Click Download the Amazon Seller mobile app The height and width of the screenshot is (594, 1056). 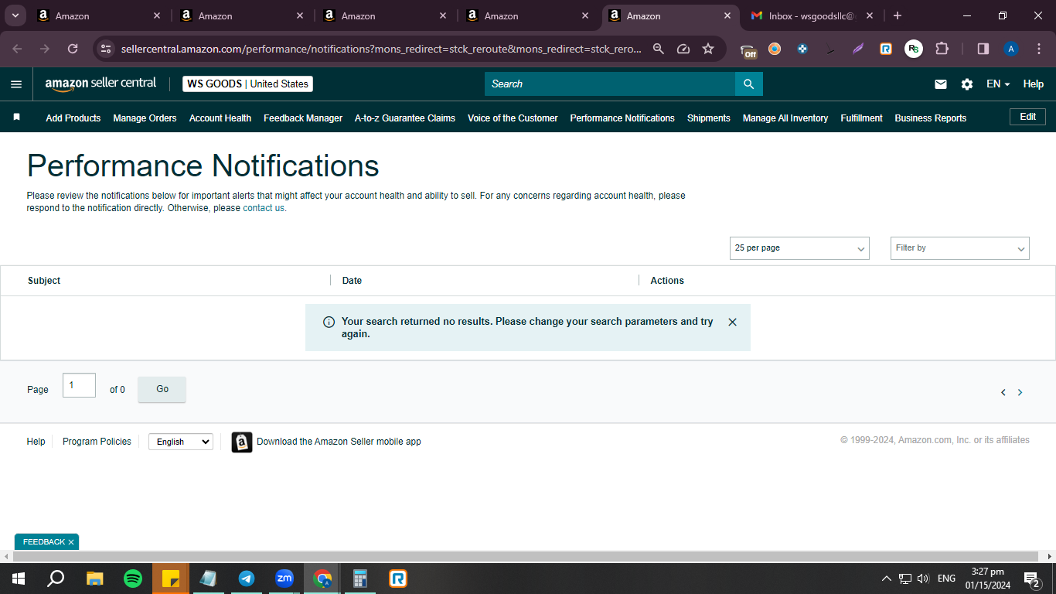pos(339,442)
